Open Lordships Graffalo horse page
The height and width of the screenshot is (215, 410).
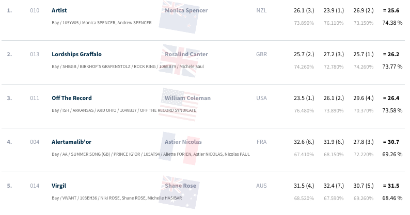[x=76, y=54]
